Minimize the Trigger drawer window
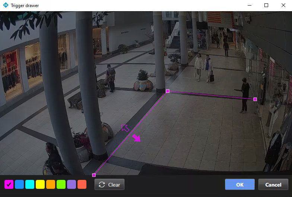 [250, 5]
